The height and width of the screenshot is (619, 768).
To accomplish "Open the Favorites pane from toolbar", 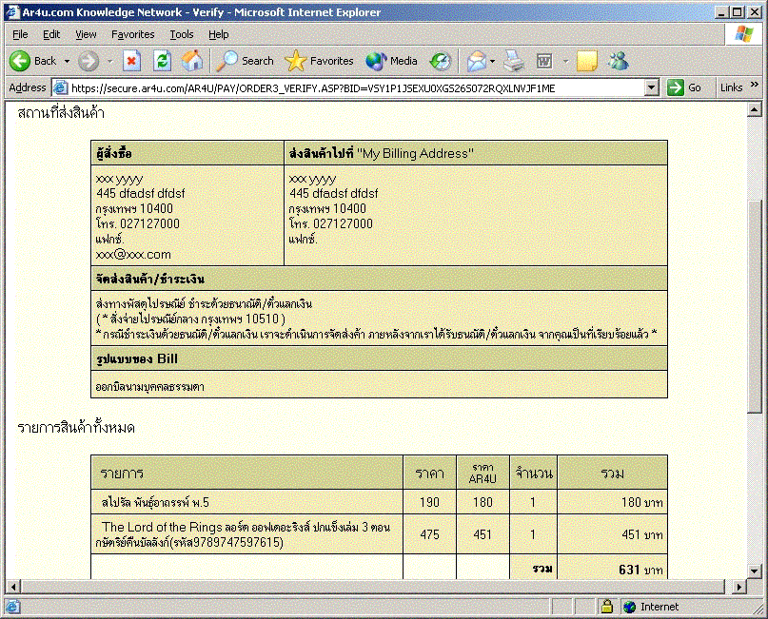I will (320, 61).
